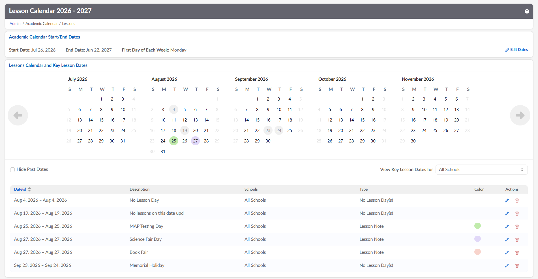Screen dimensions: 538x279
Task: Select August 31 on the calendar
Action: [x=163, y=151]
